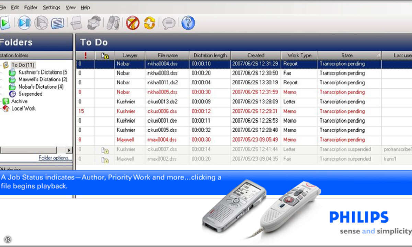Click the priority value 15 cell
This screenshot has width=412, height=247.
click(x=81, y=111)
